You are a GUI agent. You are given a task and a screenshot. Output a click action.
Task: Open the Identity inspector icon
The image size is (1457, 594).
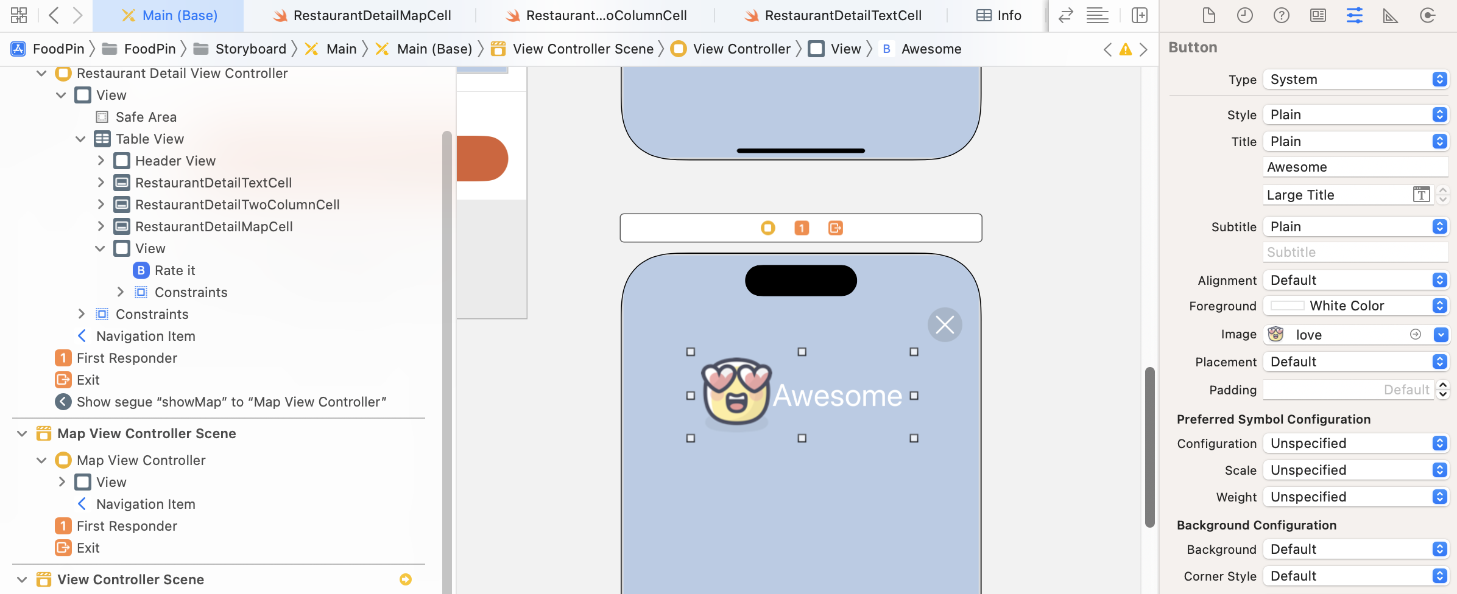pos(1318,16)
